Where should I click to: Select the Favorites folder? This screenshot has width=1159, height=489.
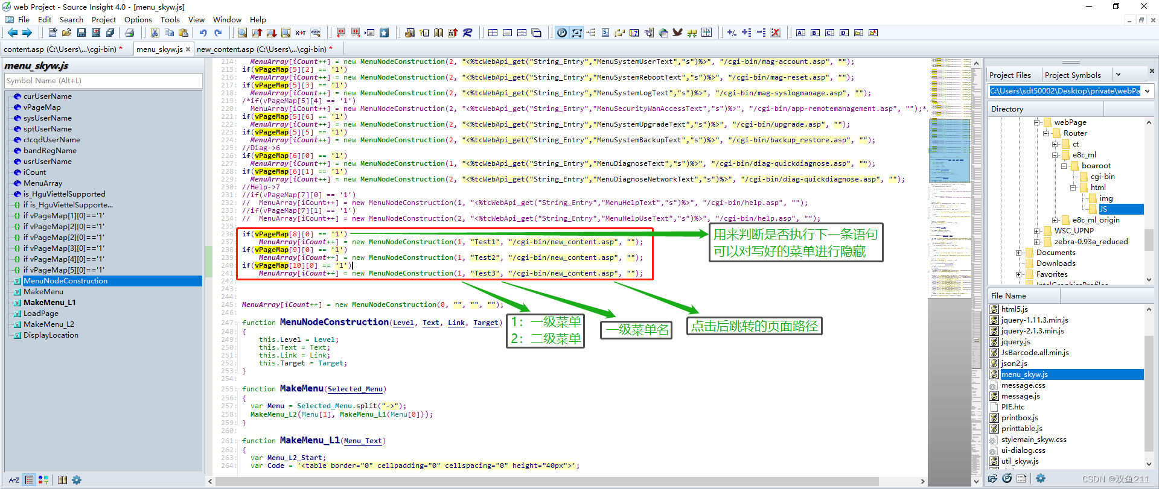click(1052, 274)
